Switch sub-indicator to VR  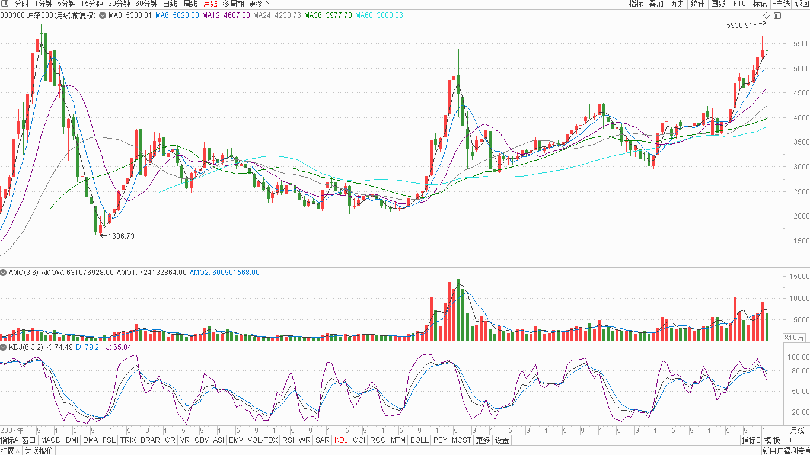coord(185,440)
